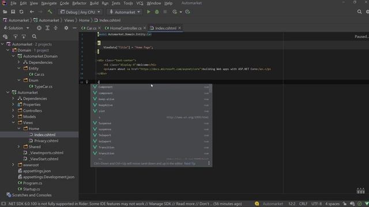This screenshot has height=207, width=369.
Task: Select Privacy.cshtml in the Home folder
Action: click(46, 140)
